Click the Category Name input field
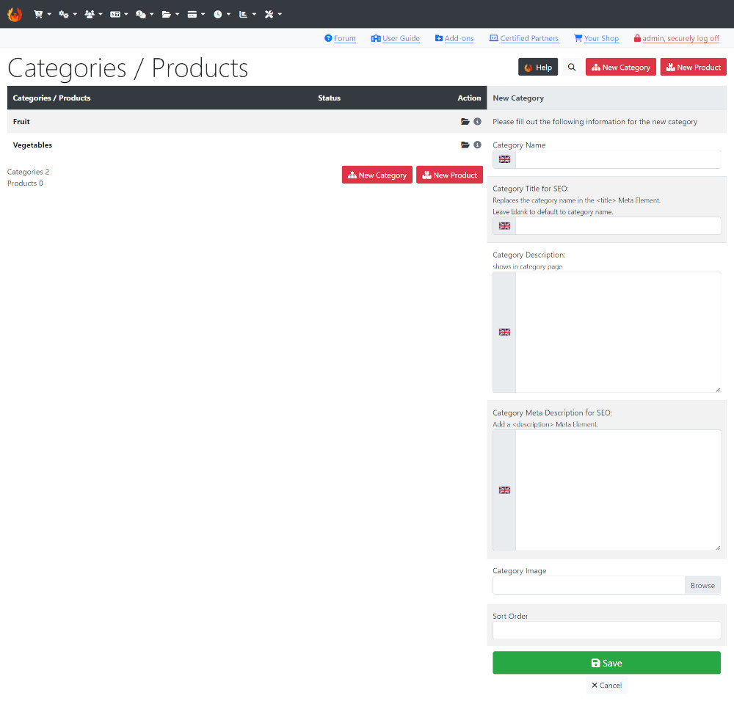 618,159
